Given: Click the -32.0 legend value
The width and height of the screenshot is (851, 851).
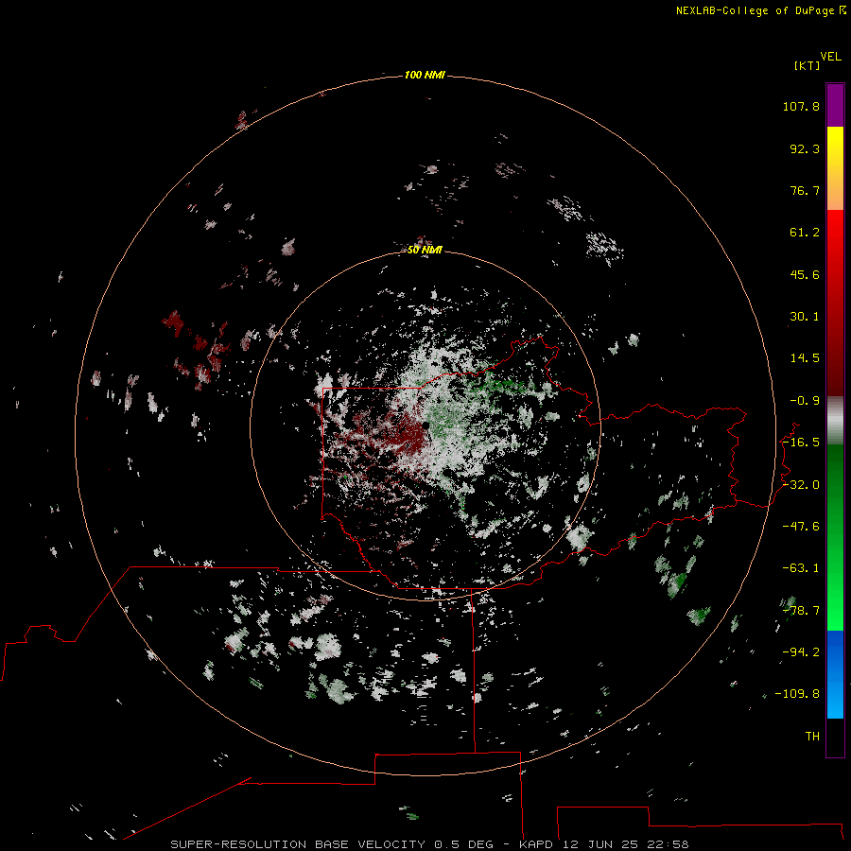Looking at the screenshot, I should coord(801,485).
